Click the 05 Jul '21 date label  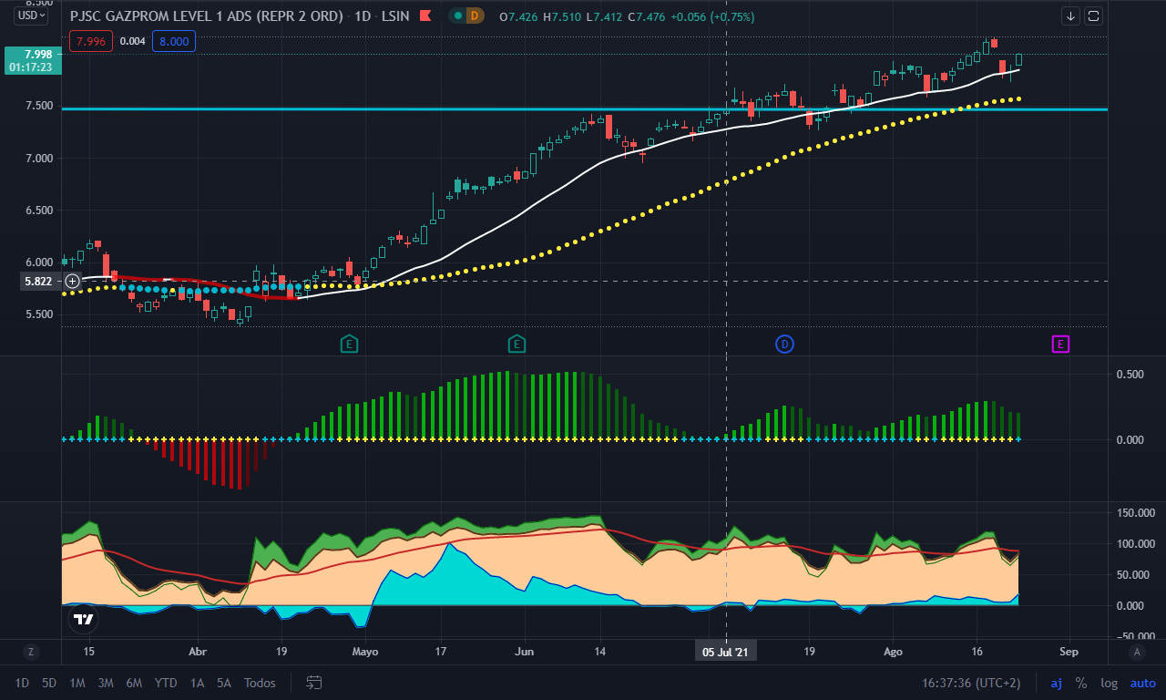tap(725, 652)
